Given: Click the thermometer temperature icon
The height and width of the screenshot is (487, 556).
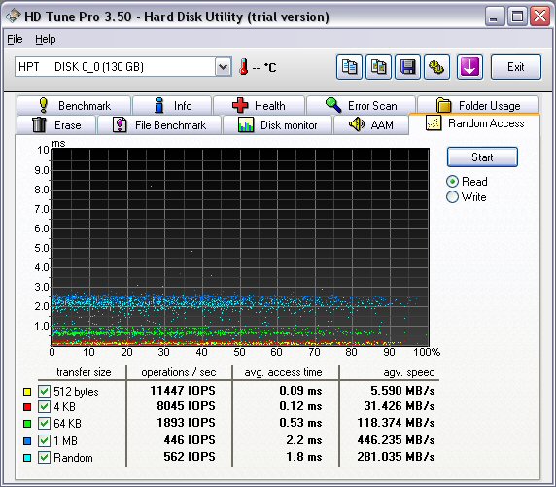Looking at the screenshot, I should click(x=244, y=67).
